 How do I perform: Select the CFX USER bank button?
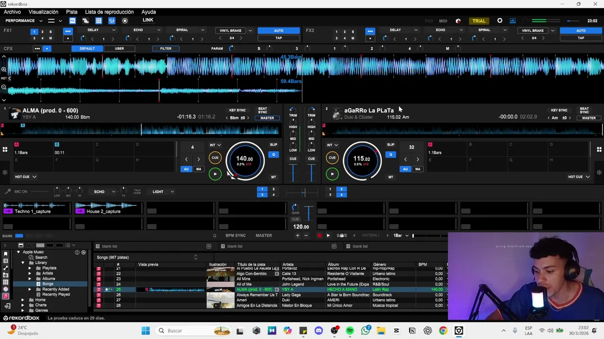[119, 48]
